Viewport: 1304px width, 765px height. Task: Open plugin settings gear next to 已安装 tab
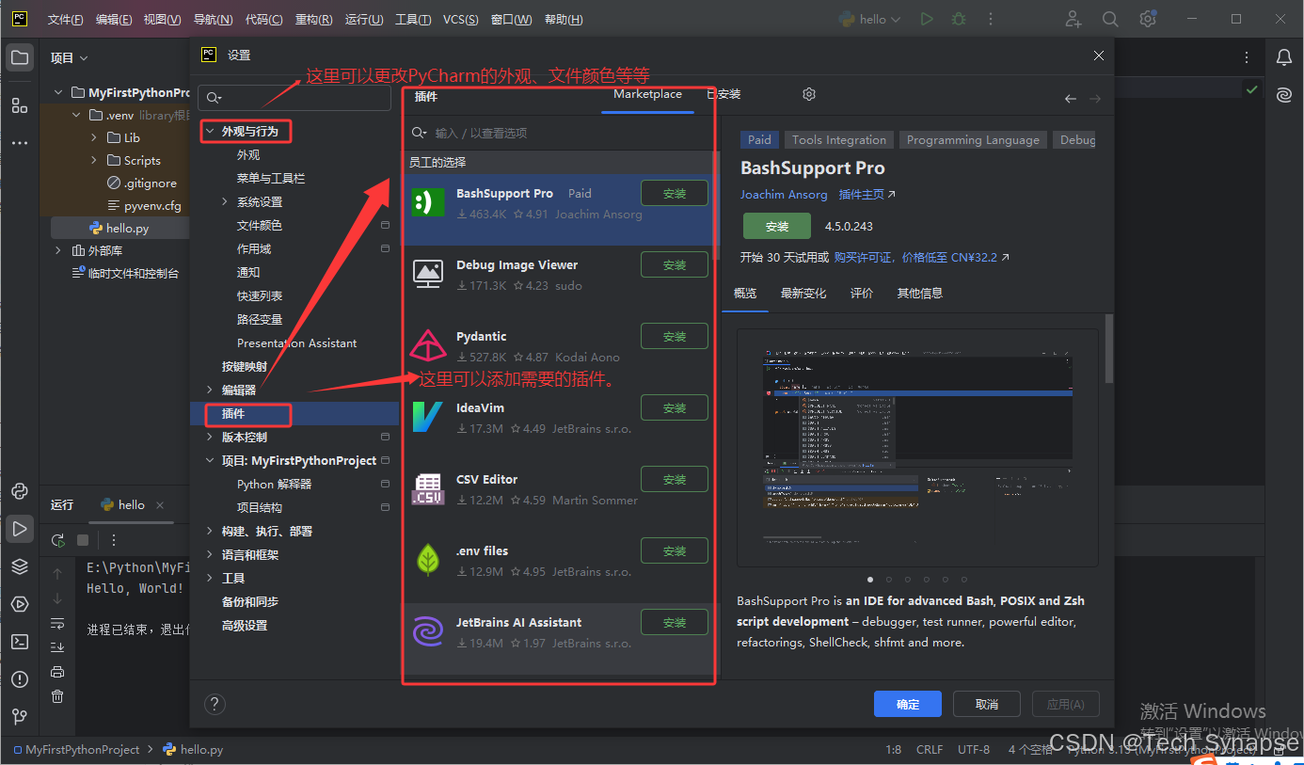(x=809, y=94)
